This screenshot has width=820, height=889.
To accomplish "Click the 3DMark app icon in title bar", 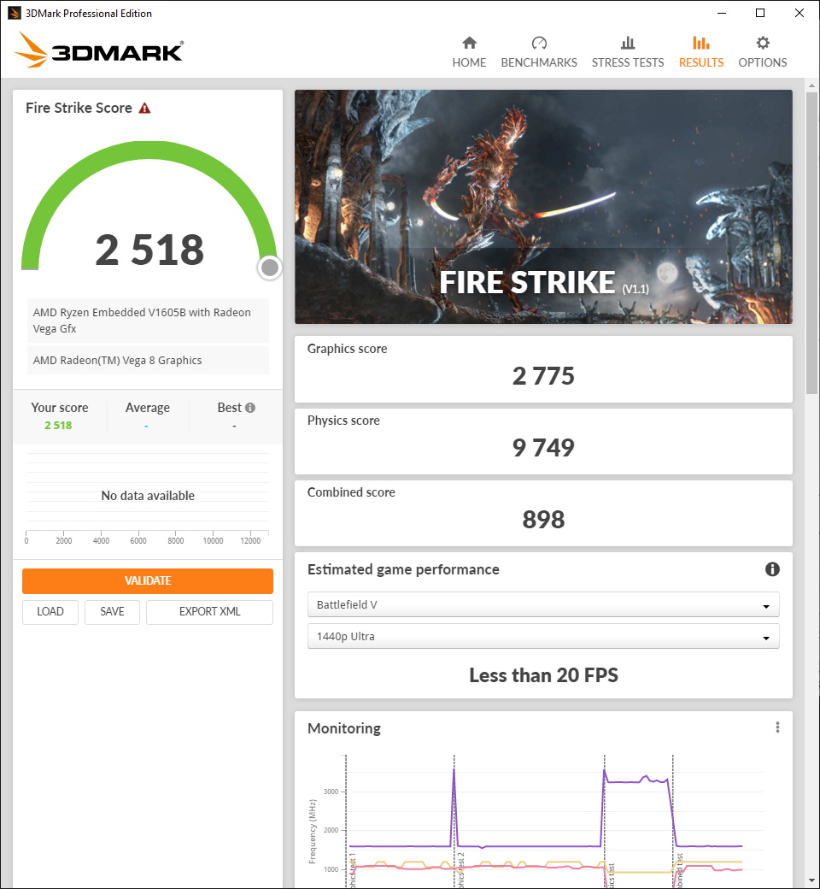I will [x=15, y=13].
